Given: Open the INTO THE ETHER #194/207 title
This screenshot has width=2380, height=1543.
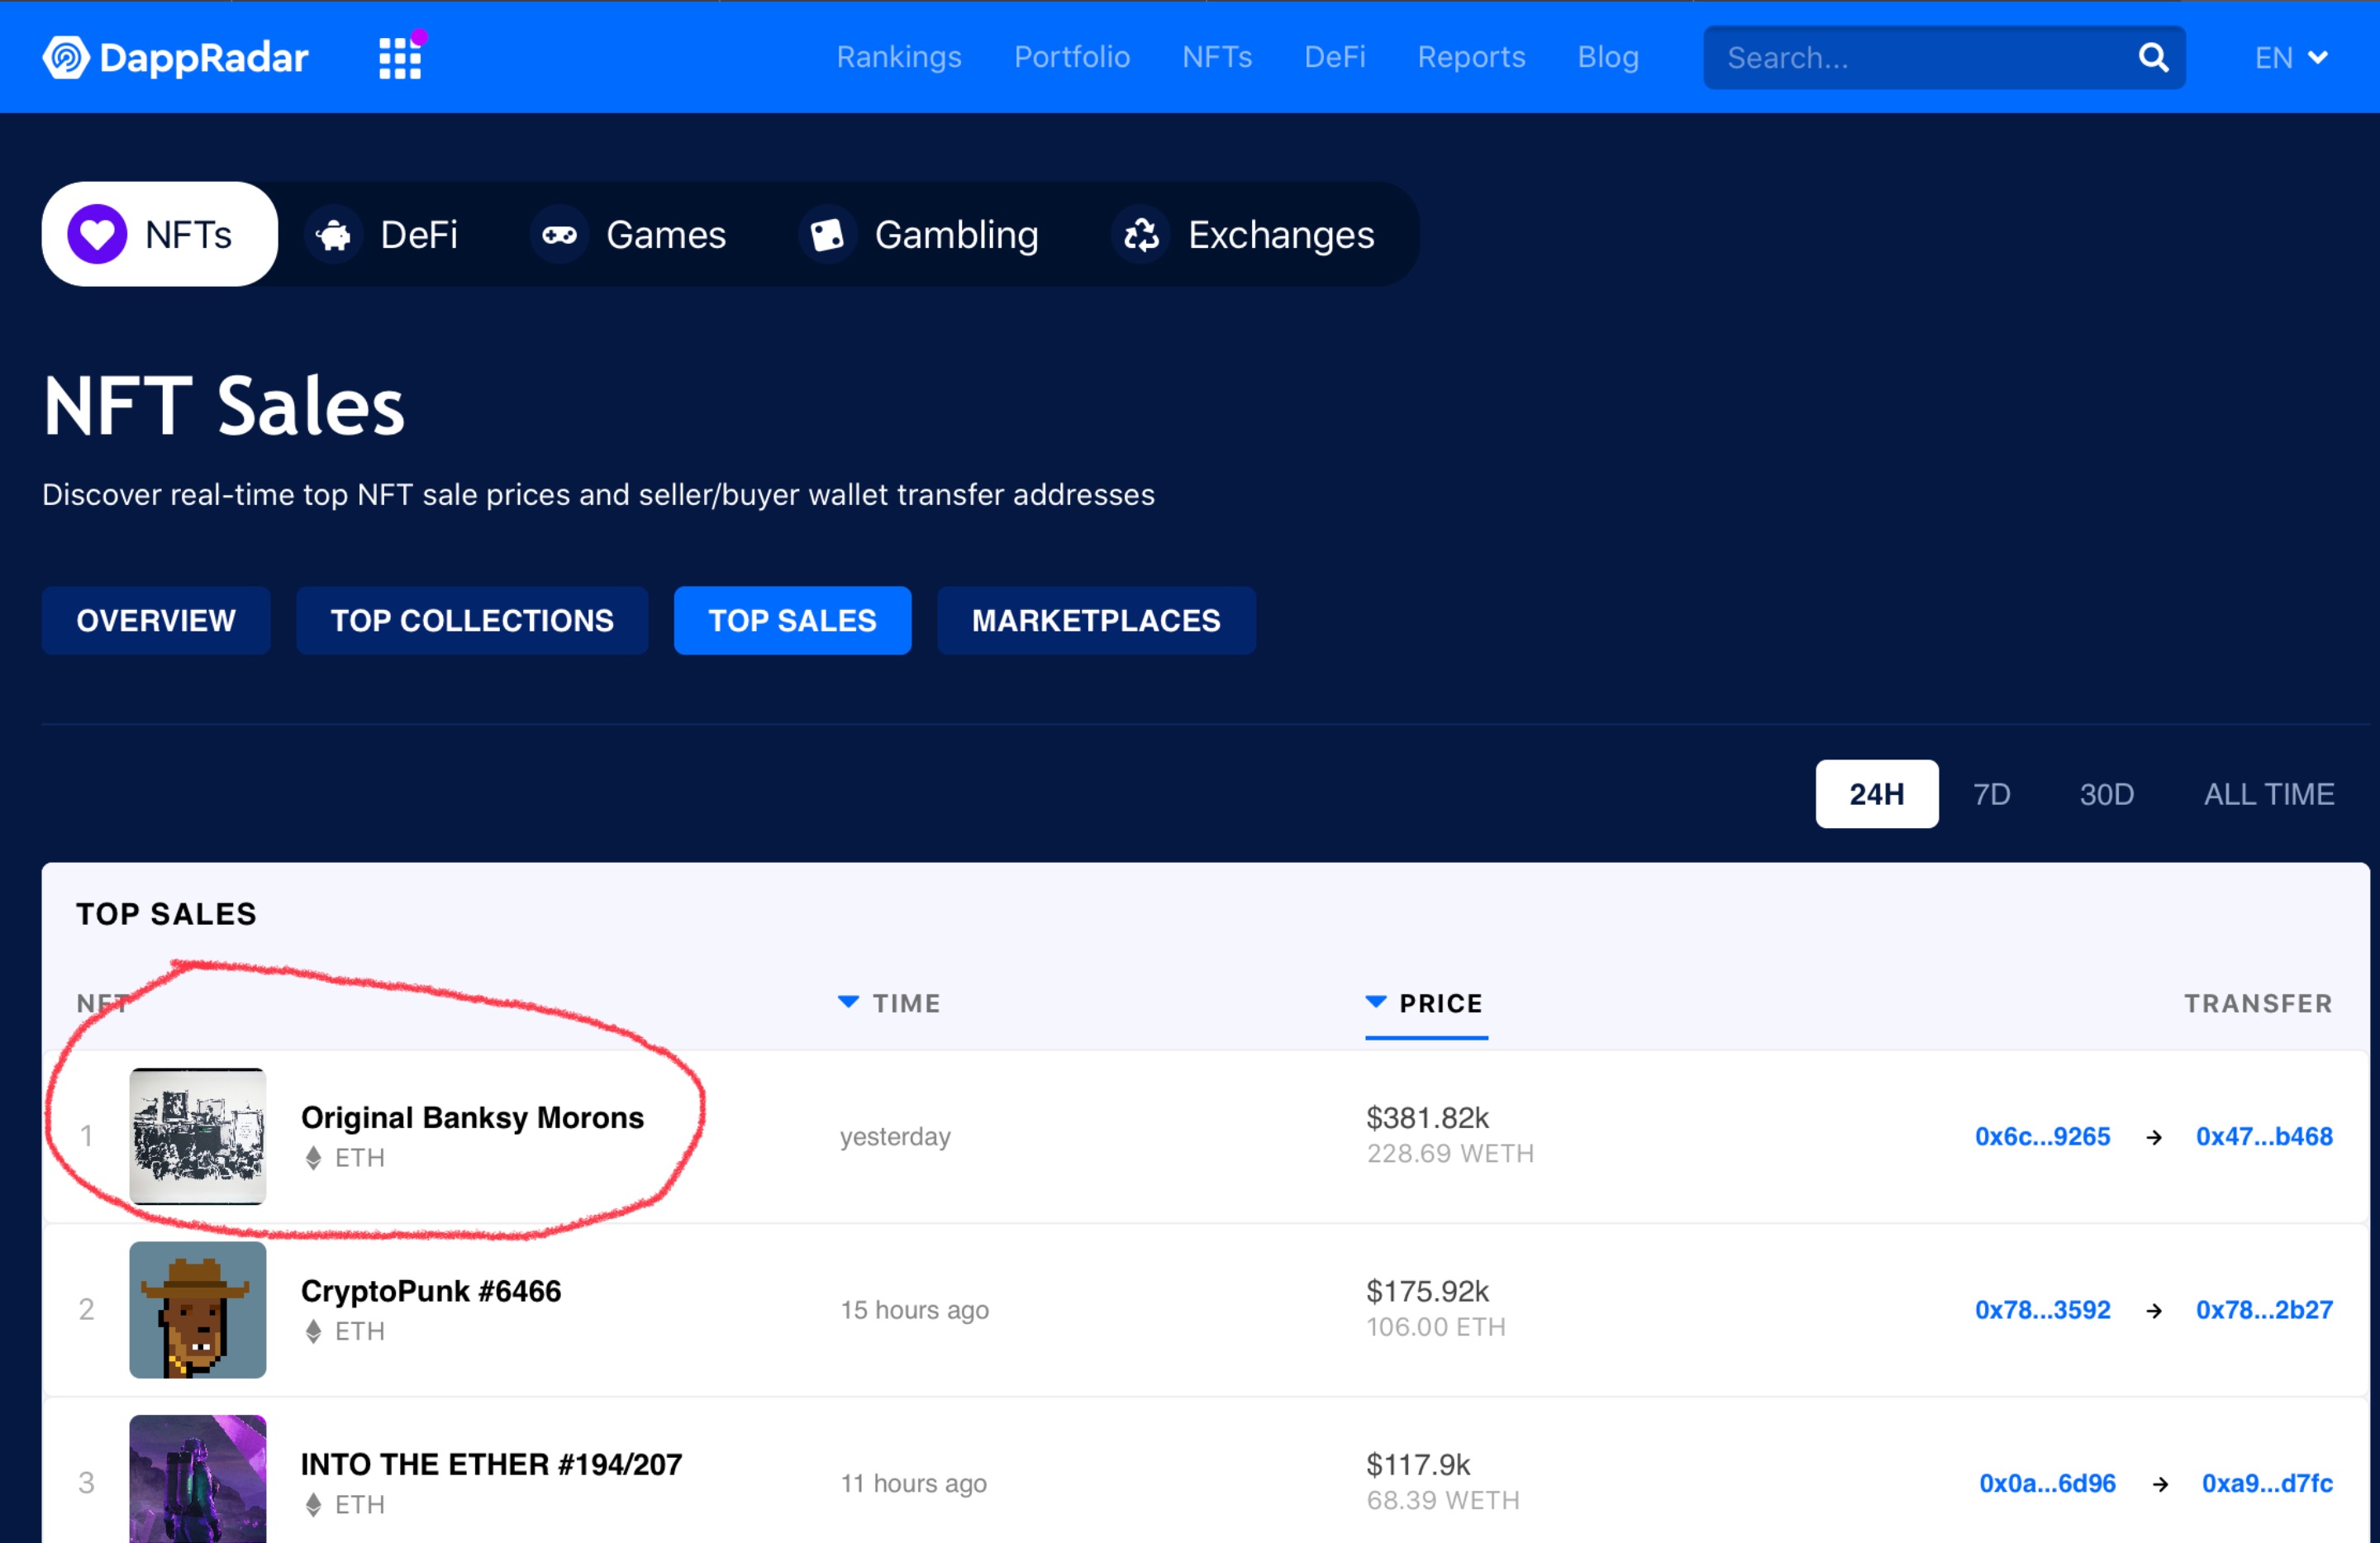Looking at the screenshot, I should (x=491, y=1464).
